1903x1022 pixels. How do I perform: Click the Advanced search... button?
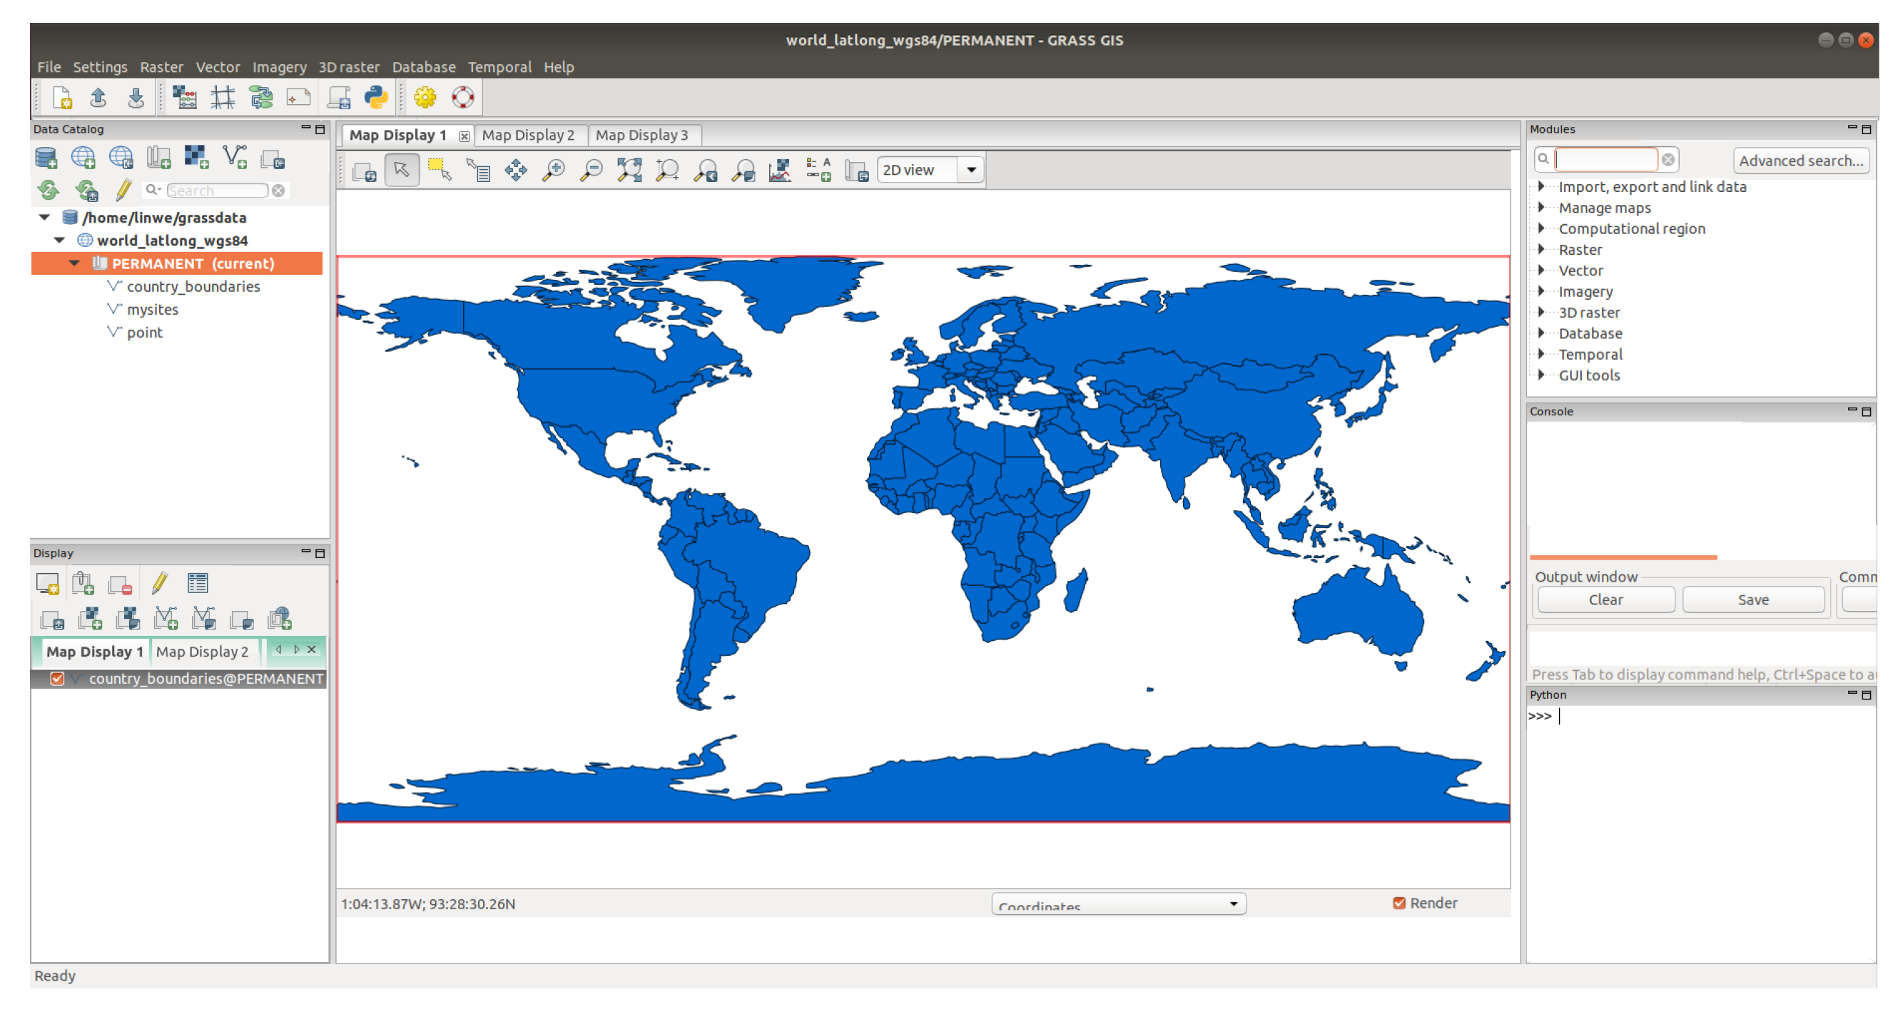click(1800, 161)
